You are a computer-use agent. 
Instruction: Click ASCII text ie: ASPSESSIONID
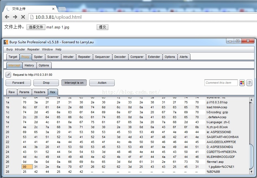point(219,132)
